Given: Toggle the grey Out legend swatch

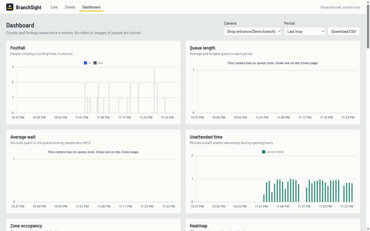Looking at the screenshot, I should coord(95,63).
